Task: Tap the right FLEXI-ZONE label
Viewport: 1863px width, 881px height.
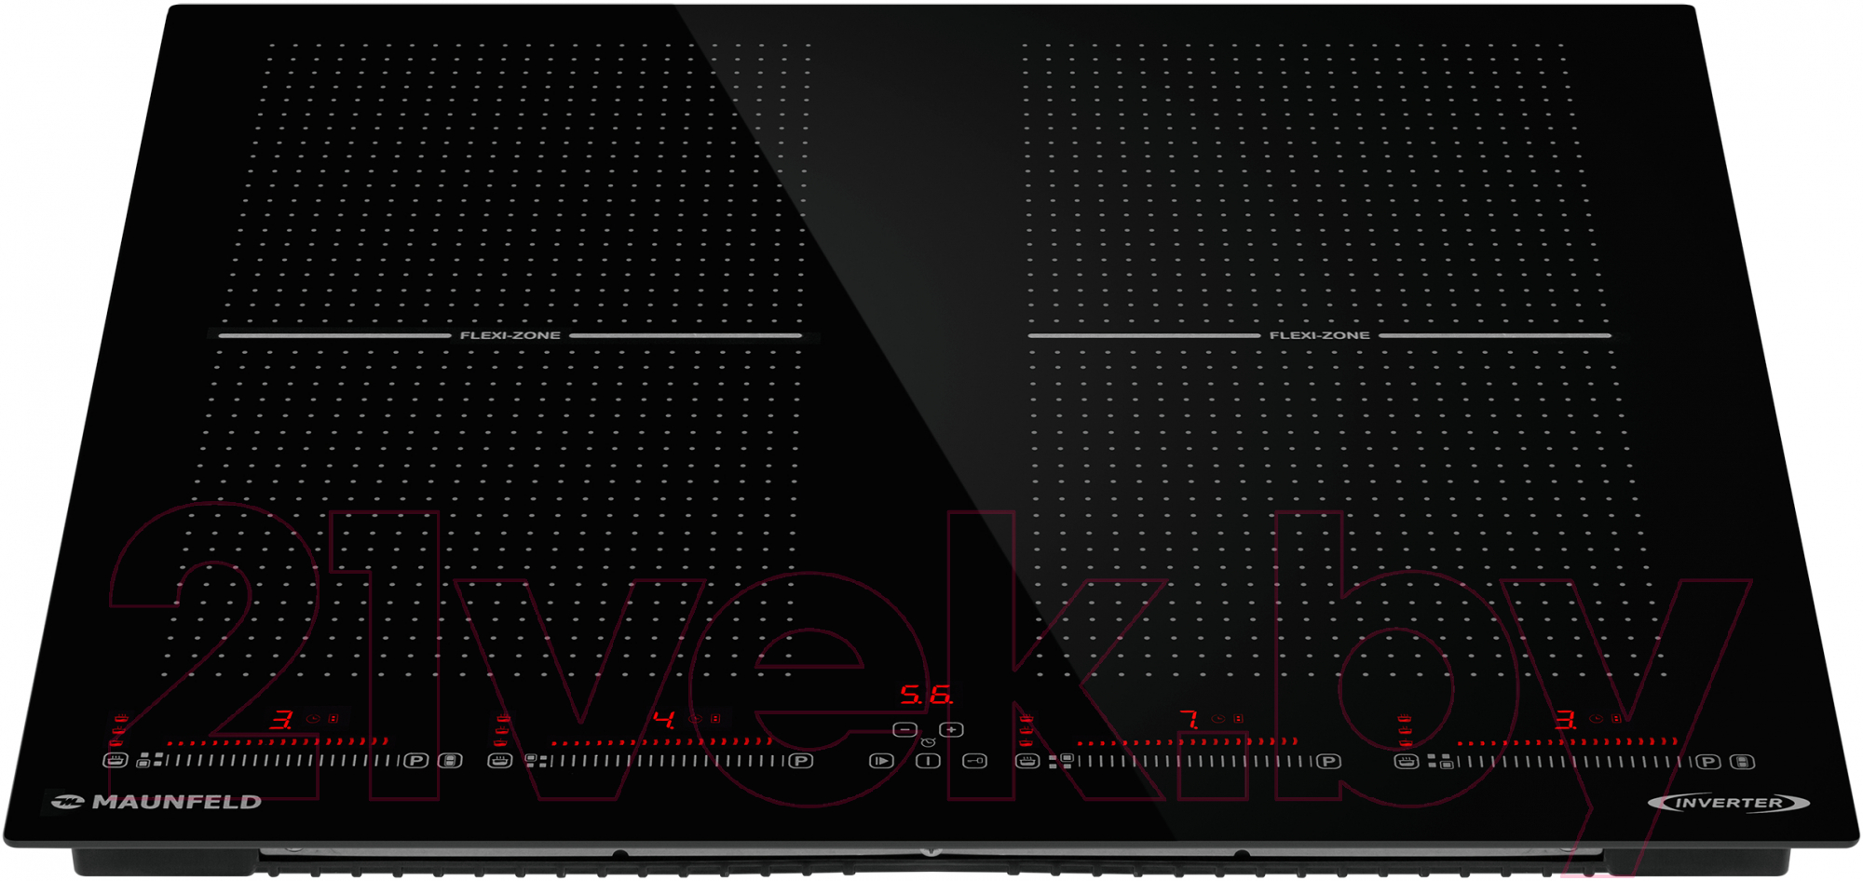Action: tap(1320, 335)
